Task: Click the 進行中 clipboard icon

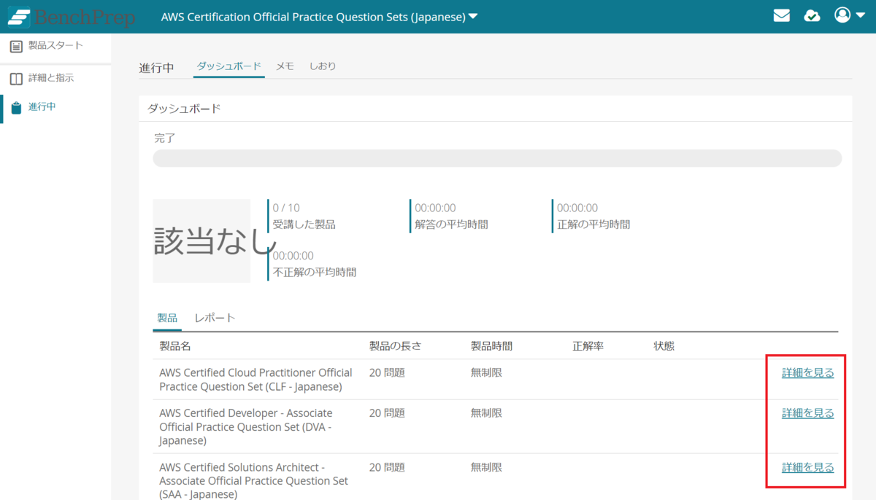Action: (x=16, y=108)
